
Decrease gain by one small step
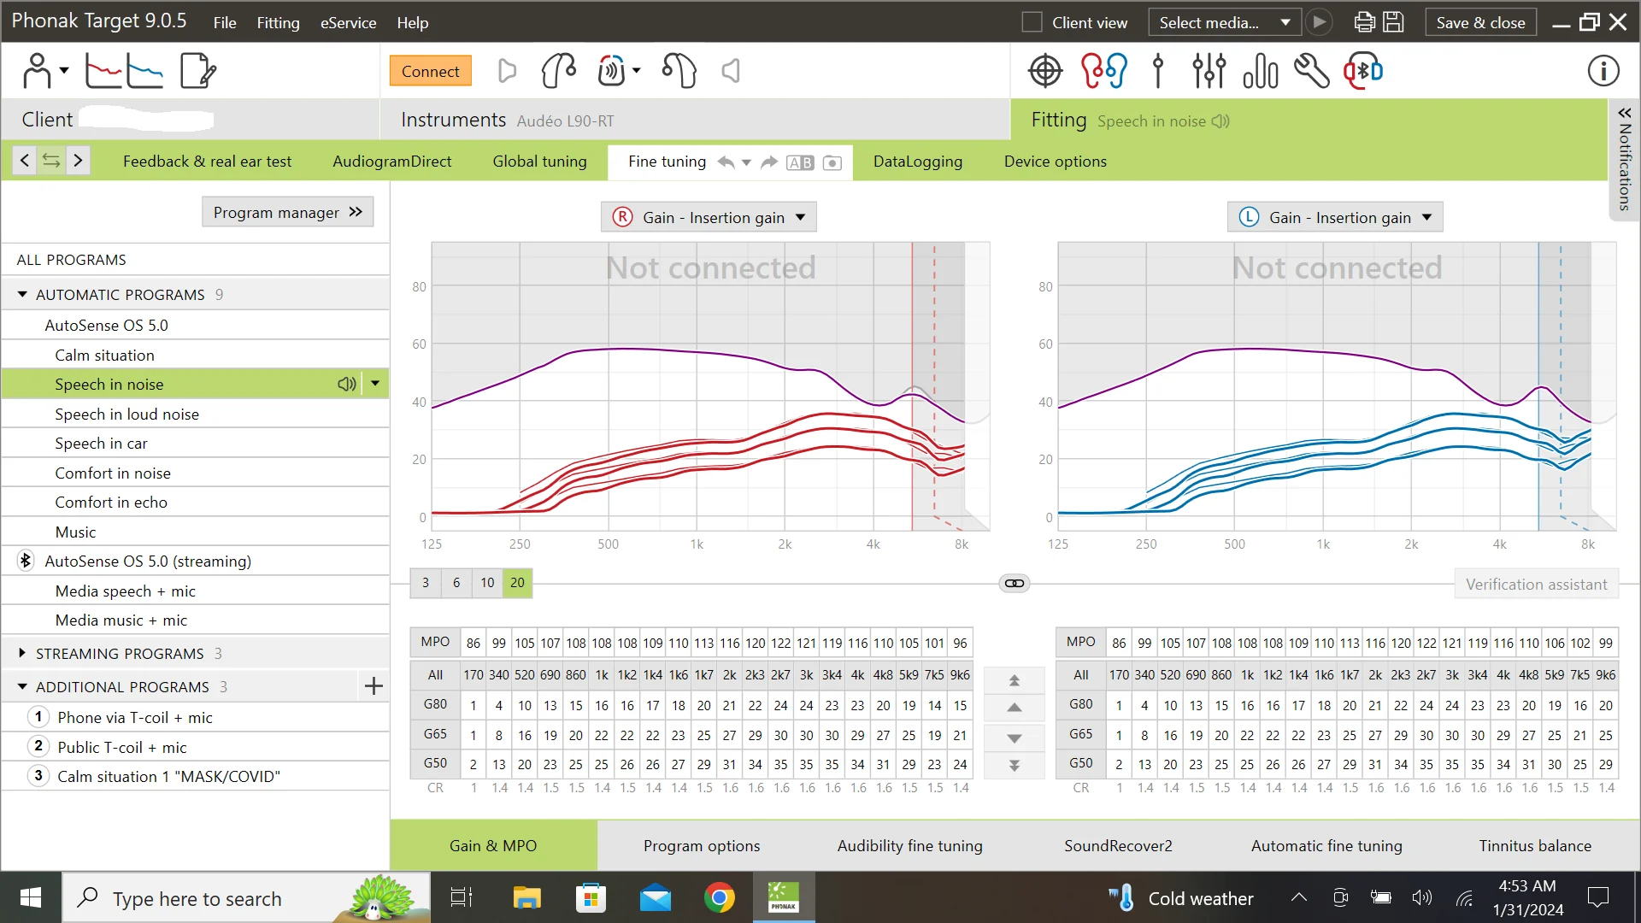pos(1015,738)
